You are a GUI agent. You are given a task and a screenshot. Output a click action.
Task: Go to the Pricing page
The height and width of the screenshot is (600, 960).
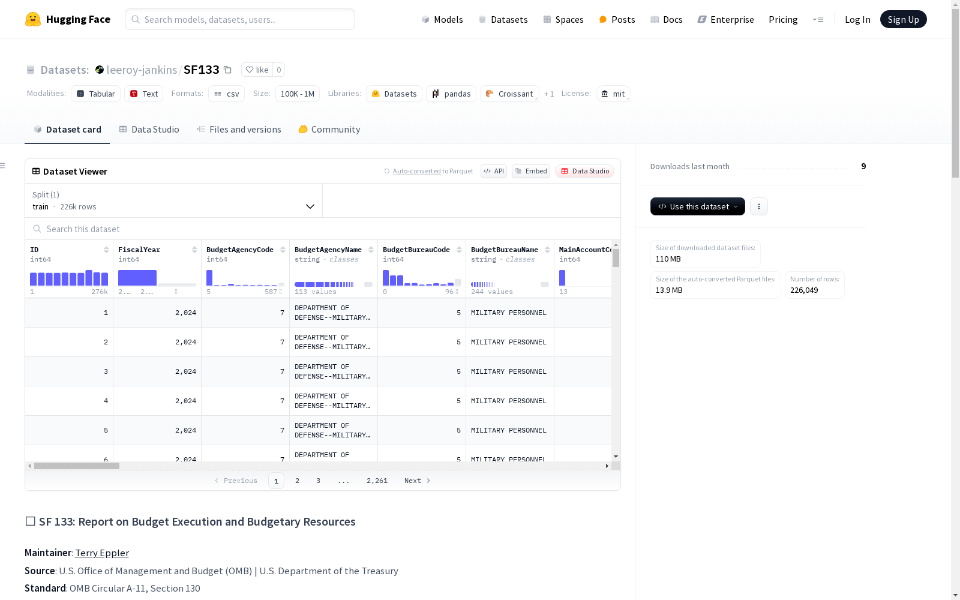coord(783,19)
